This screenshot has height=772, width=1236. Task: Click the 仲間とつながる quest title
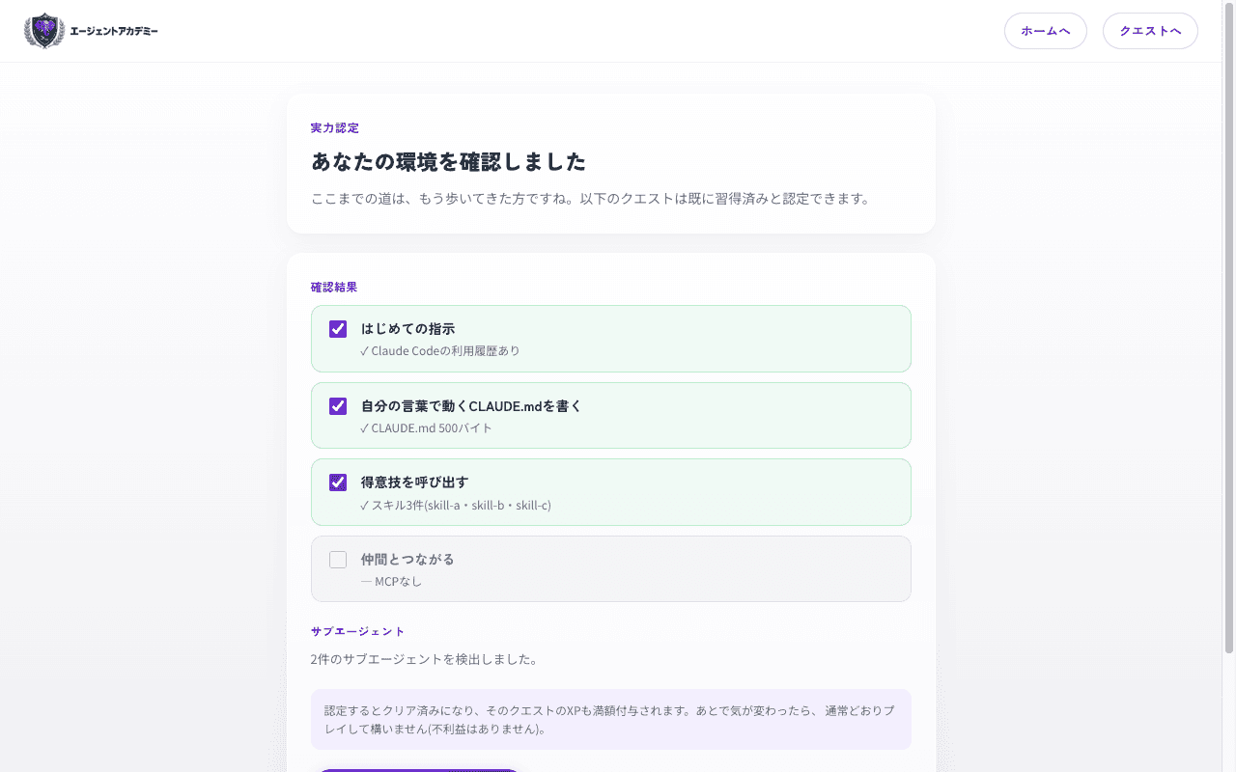[407, 560]
